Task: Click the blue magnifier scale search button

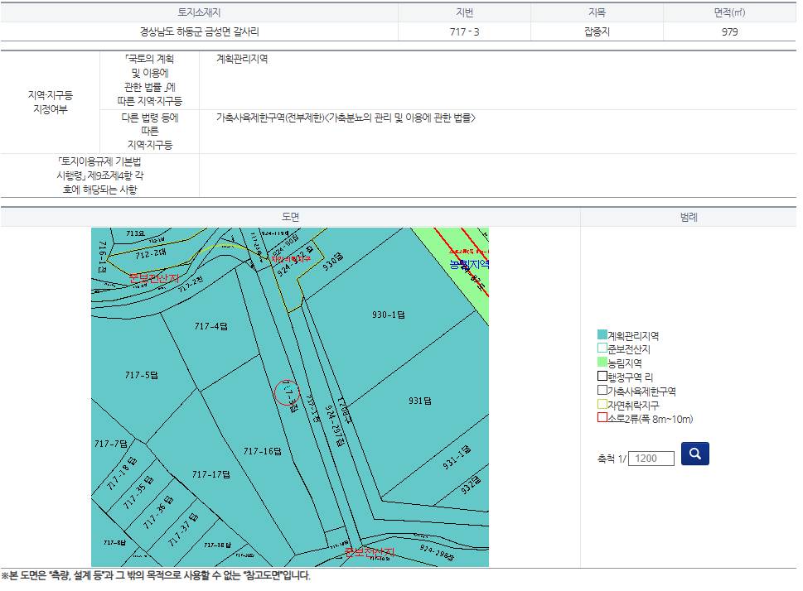Action: [x=695, y=454]
